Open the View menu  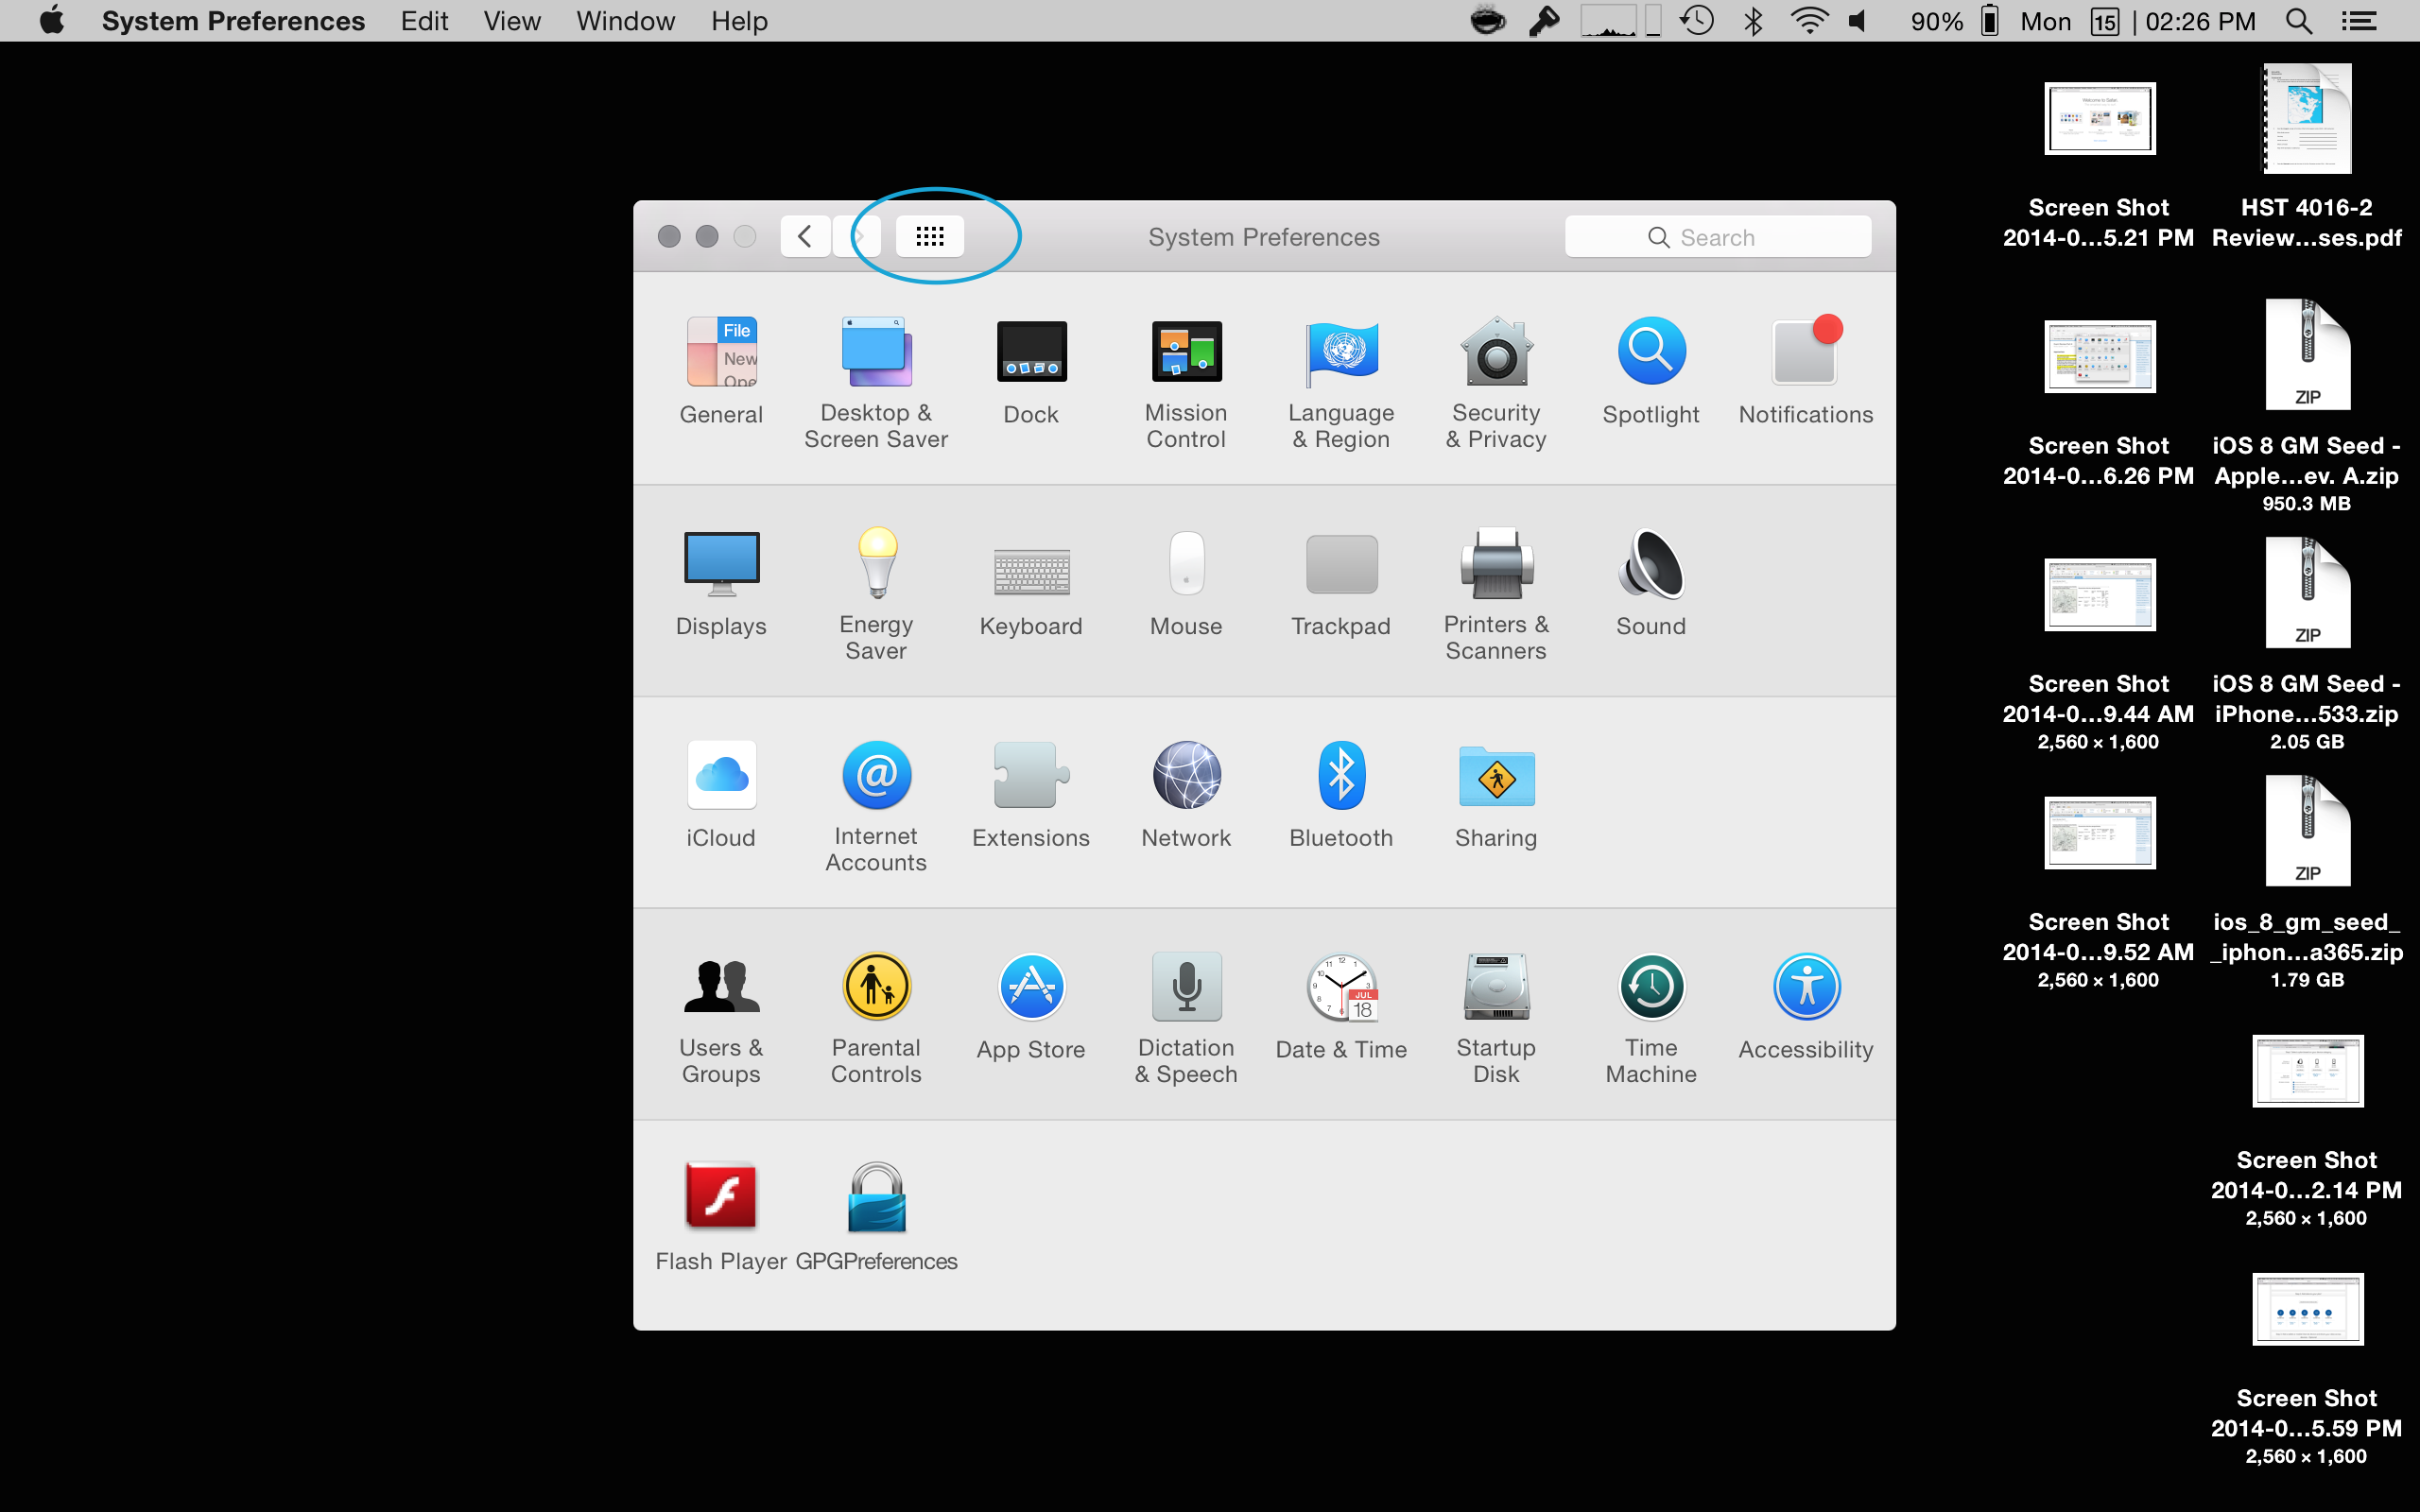511,21
